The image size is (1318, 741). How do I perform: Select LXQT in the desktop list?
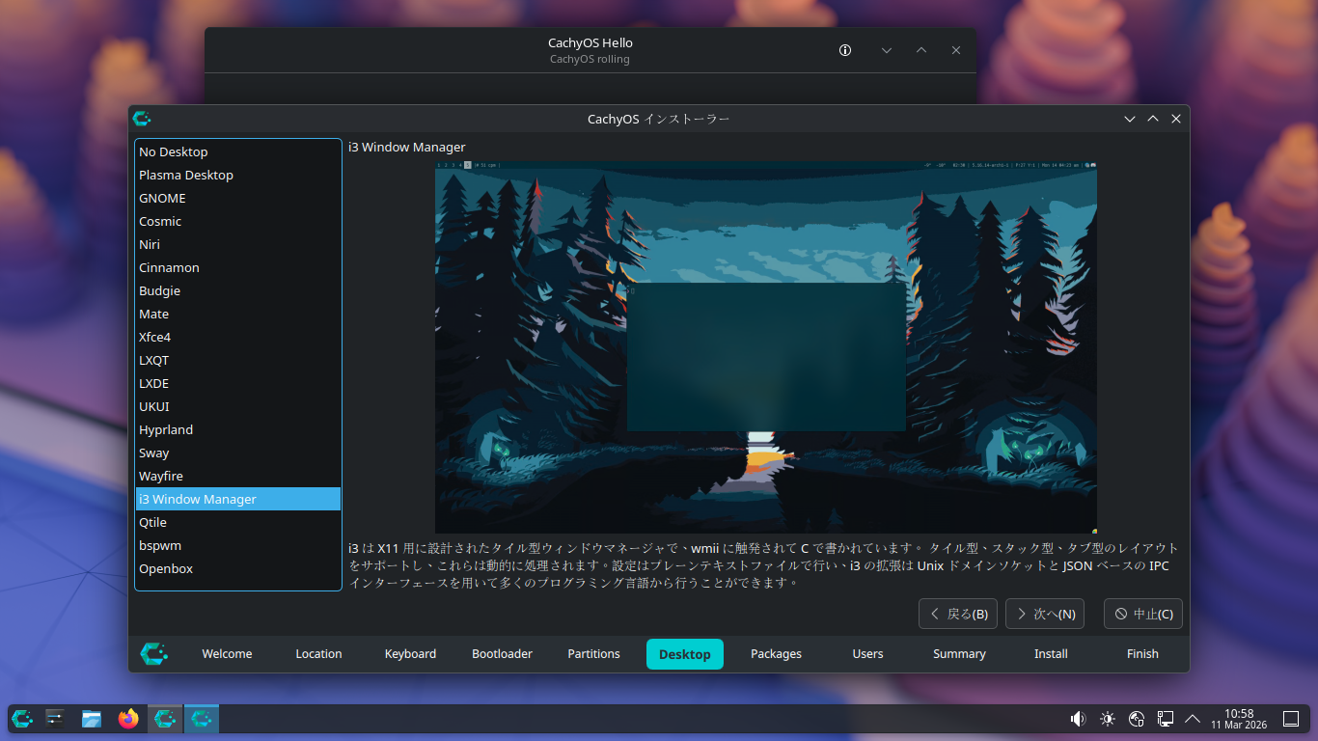pyautogui.click(x=238, y=360)
